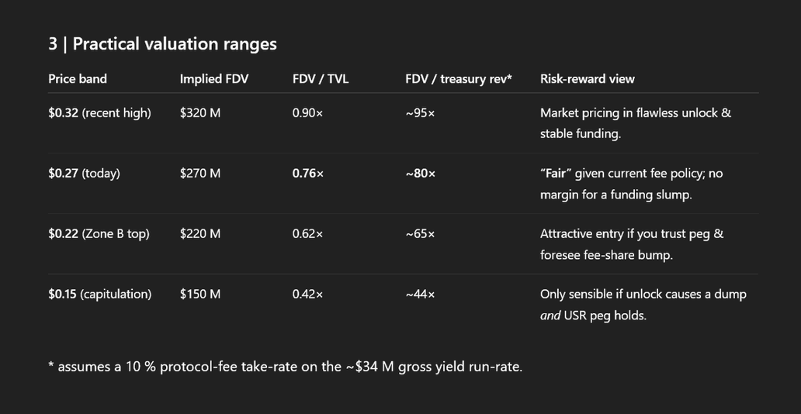Select the "~95×" treasury revenue multiple

pos(421,112)
